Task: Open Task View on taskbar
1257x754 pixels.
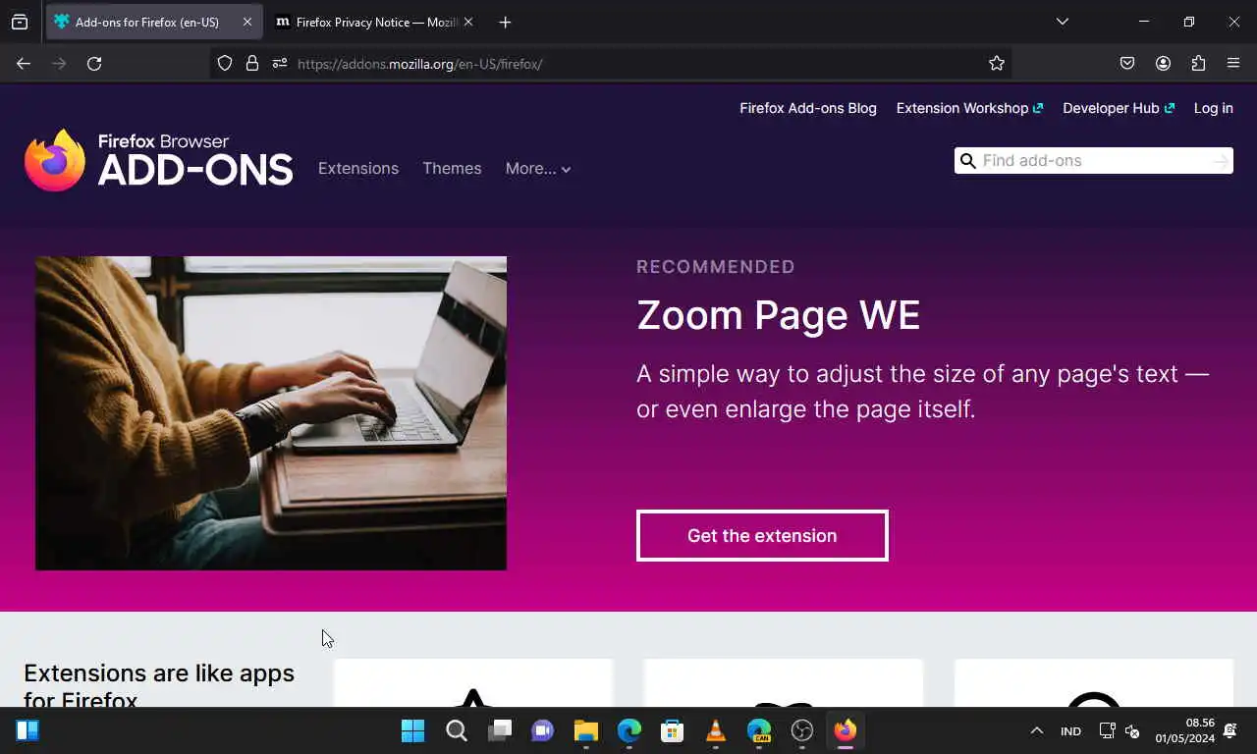Action: [x=500, y=730]
